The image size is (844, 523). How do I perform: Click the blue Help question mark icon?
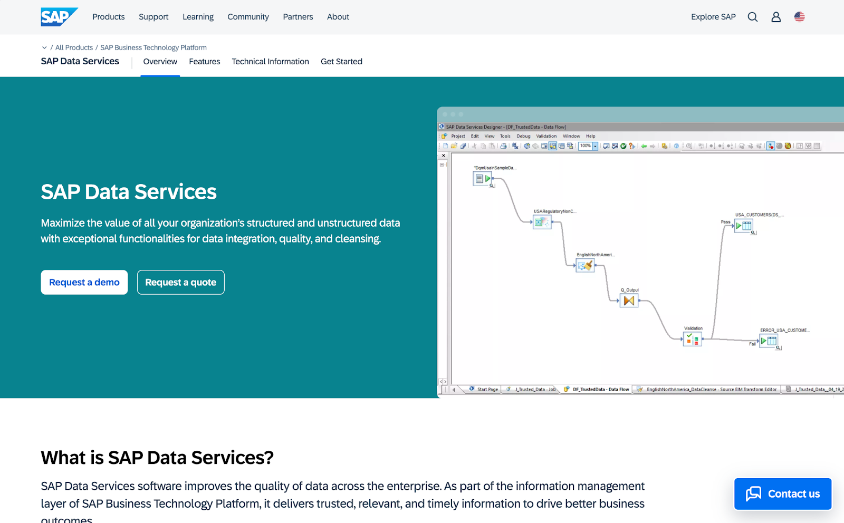point(676,146)
